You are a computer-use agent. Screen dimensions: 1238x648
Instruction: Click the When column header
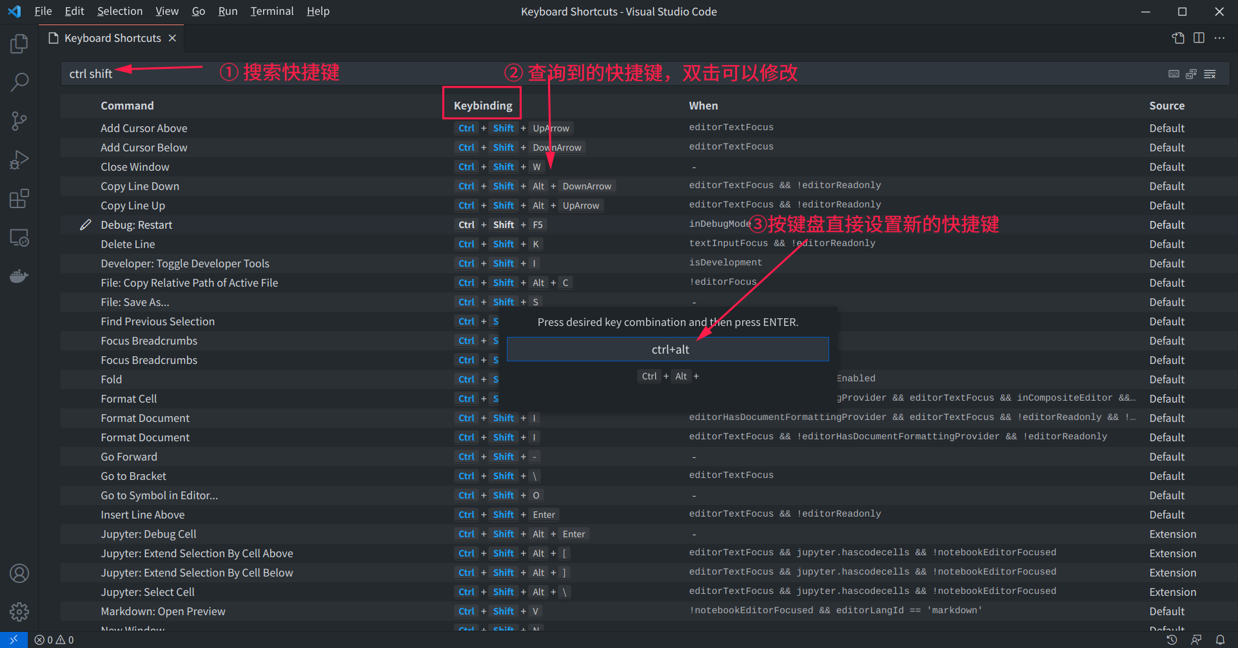(703, 106)
